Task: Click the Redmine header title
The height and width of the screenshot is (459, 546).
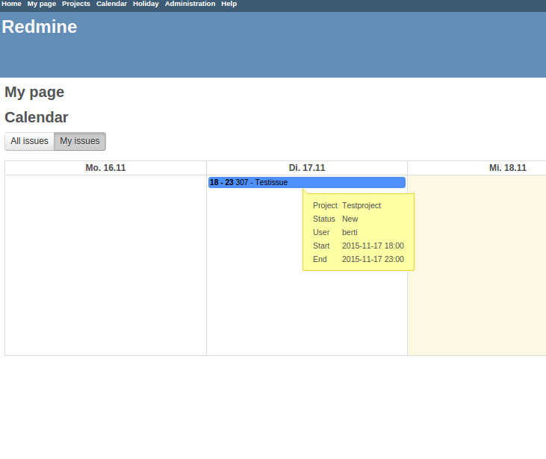Action: [x=40, y=28]
